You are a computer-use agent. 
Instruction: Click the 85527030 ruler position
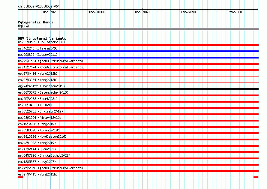click(96, 12)
